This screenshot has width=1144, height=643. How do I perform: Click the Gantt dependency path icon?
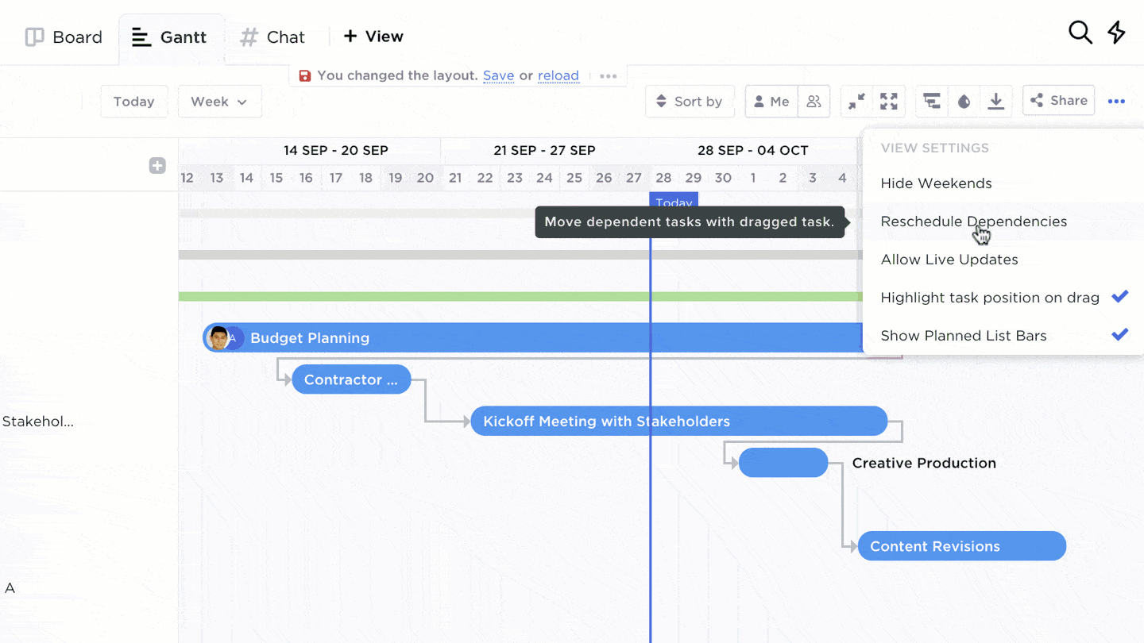click(x=931, y=102)
